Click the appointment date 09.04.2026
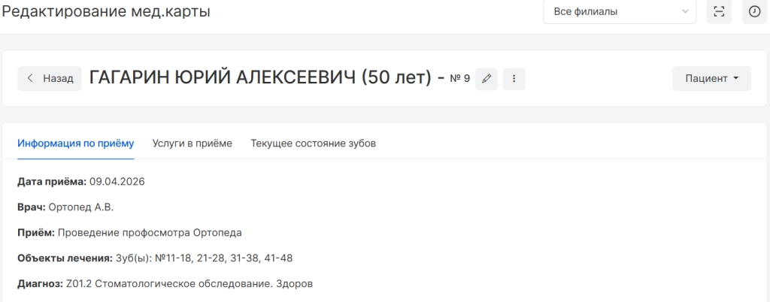770x302 pixels. click(x=117, y=182)
